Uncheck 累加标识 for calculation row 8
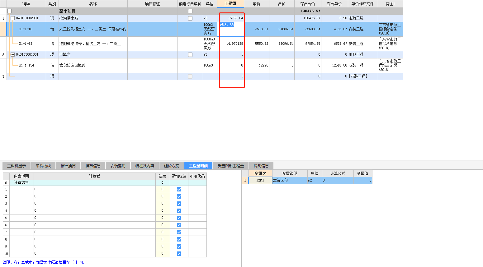The width and height of the screenshot is (483, 267). coord(179,239)
